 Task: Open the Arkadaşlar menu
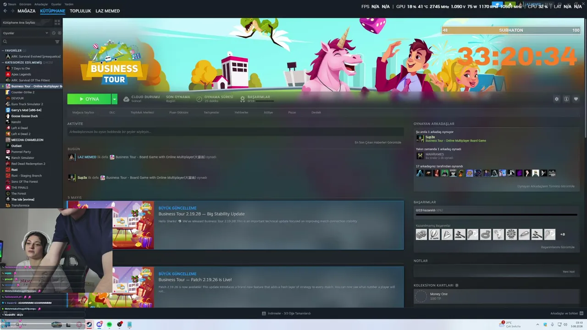[41, 4]
